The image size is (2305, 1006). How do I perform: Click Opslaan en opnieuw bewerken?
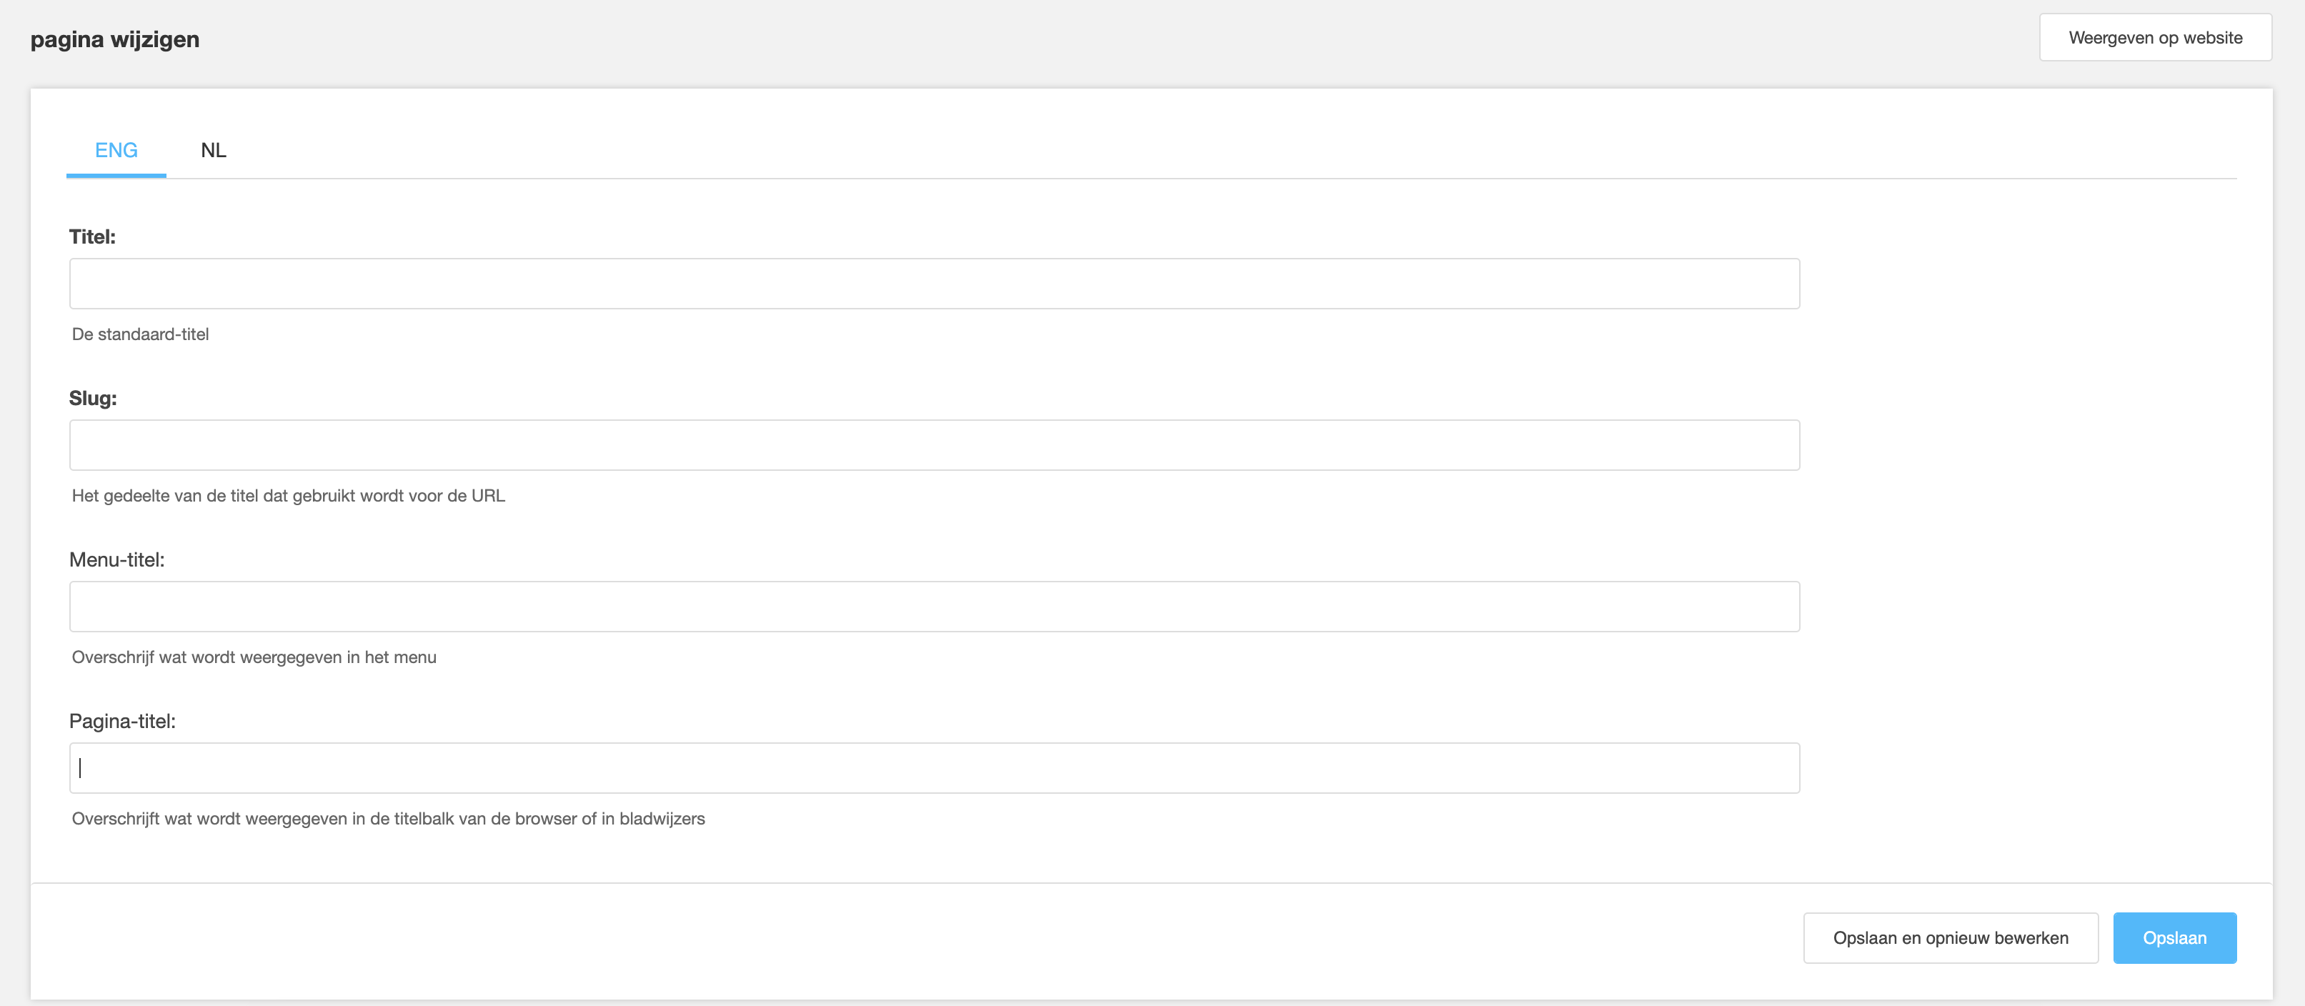pyautogui.click(x=1951, y=938)
